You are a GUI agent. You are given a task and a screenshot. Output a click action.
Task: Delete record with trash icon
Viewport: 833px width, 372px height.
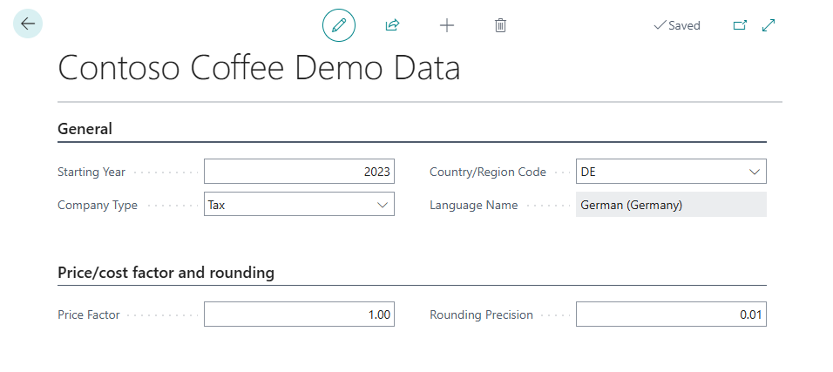pos(500,25)
